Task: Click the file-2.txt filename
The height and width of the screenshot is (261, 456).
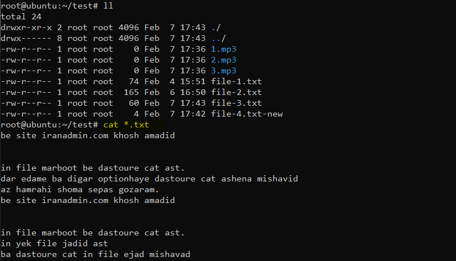Action: (236, 92)
